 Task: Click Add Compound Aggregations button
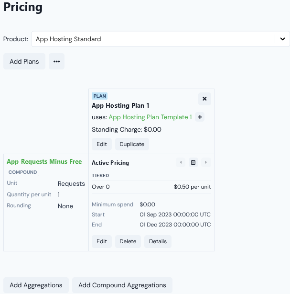pos(122,285)
